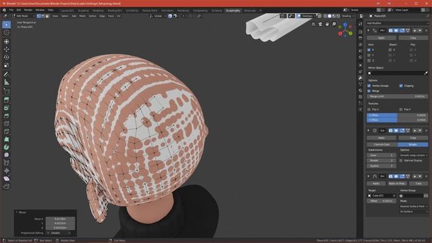Enable the Optimal Display checkbox
This screenshot has width=432, height=243.
pos(401,161)
